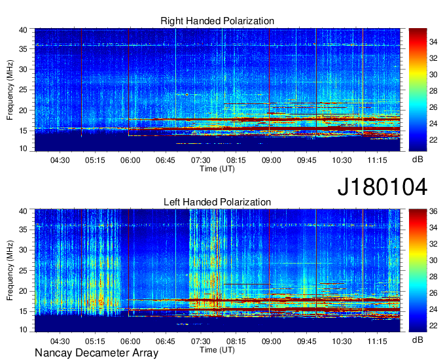Viewport: 445px width, 361px height.
Task: Click the bottom plot's Frequency (MHz) axis label
Action: (10, 271)
